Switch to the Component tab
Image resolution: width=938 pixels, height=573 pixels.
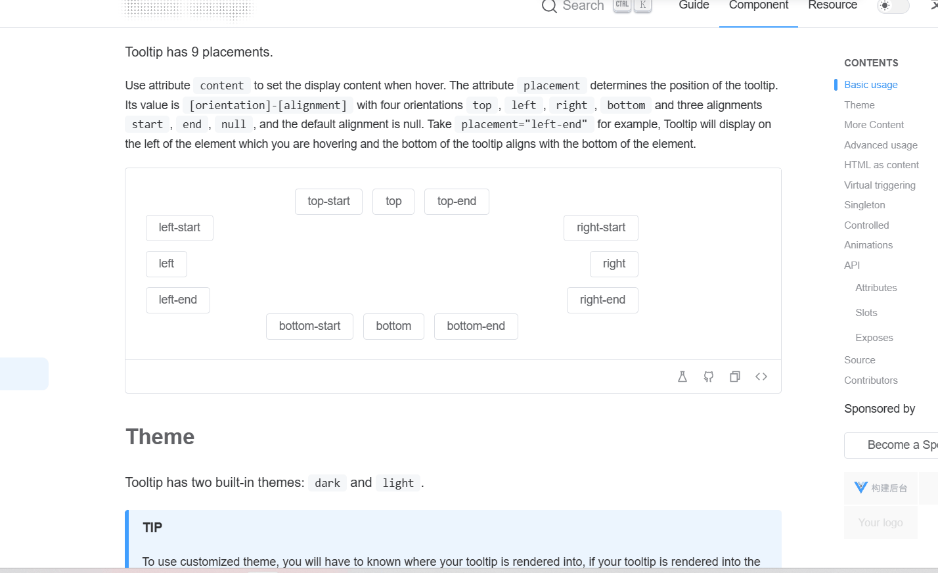(758, 6)
